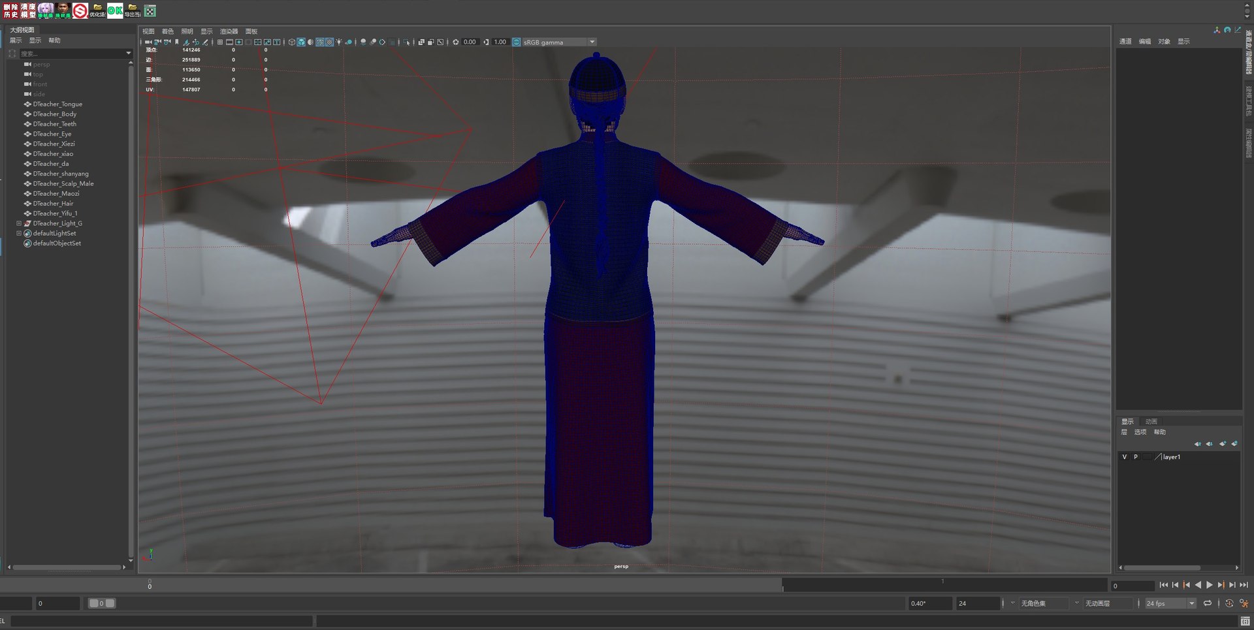Viewport: 1254px width, 630px height.
Task: Toggle the viewport grid icon
Action: point(220,42)
